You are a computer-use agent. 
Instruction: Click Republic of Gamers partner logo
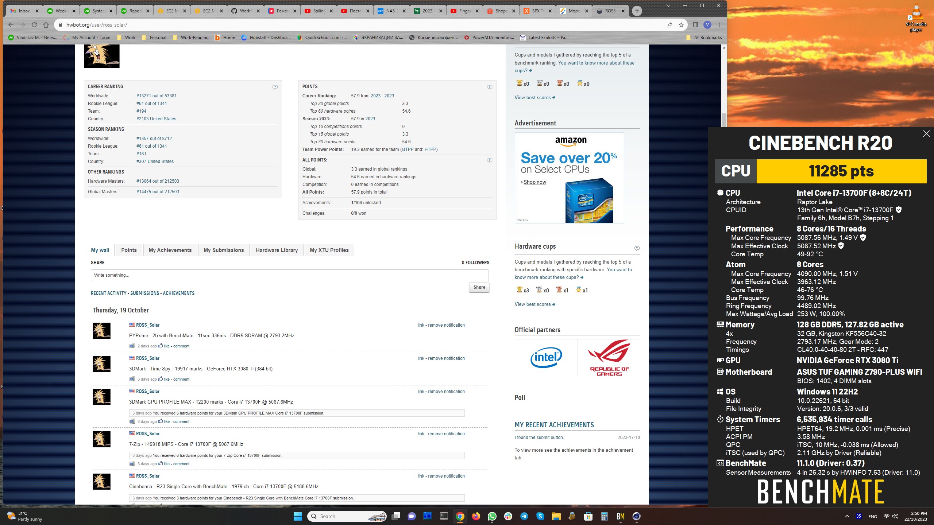[609, 358]
